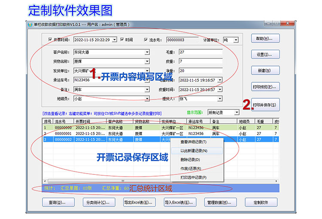Open 管理数据(M) button
322x219 pixels.
[x=220, y=202]
